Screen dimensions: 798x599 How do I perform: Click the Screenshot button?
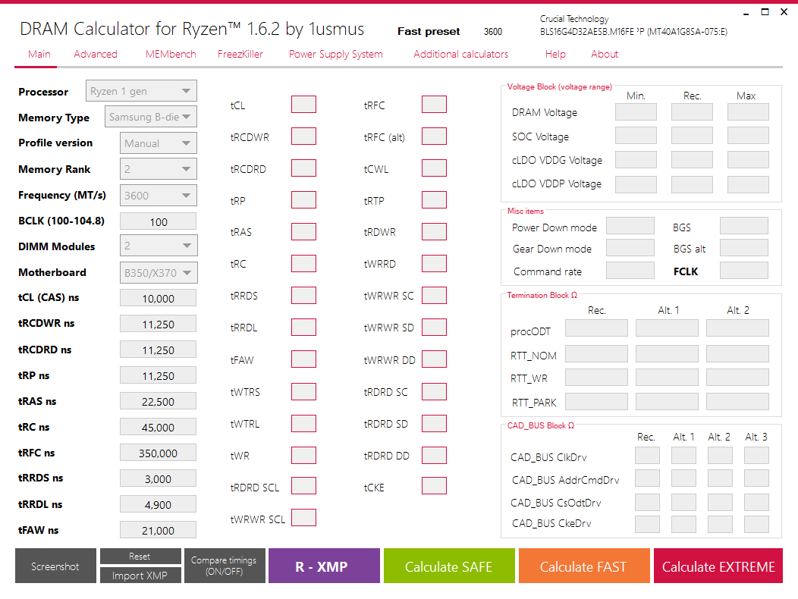[x=55, y=566]
